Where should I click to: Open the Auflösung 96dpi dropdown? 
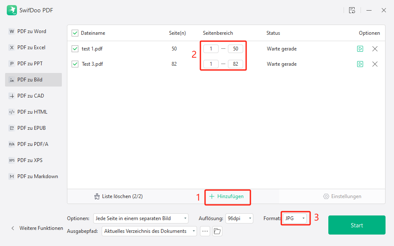point(239,218)
